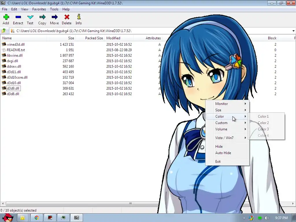Viewport: 296px width, 222px height.
Task: Click the scrollbar left arrow
Action: [3, 204]
